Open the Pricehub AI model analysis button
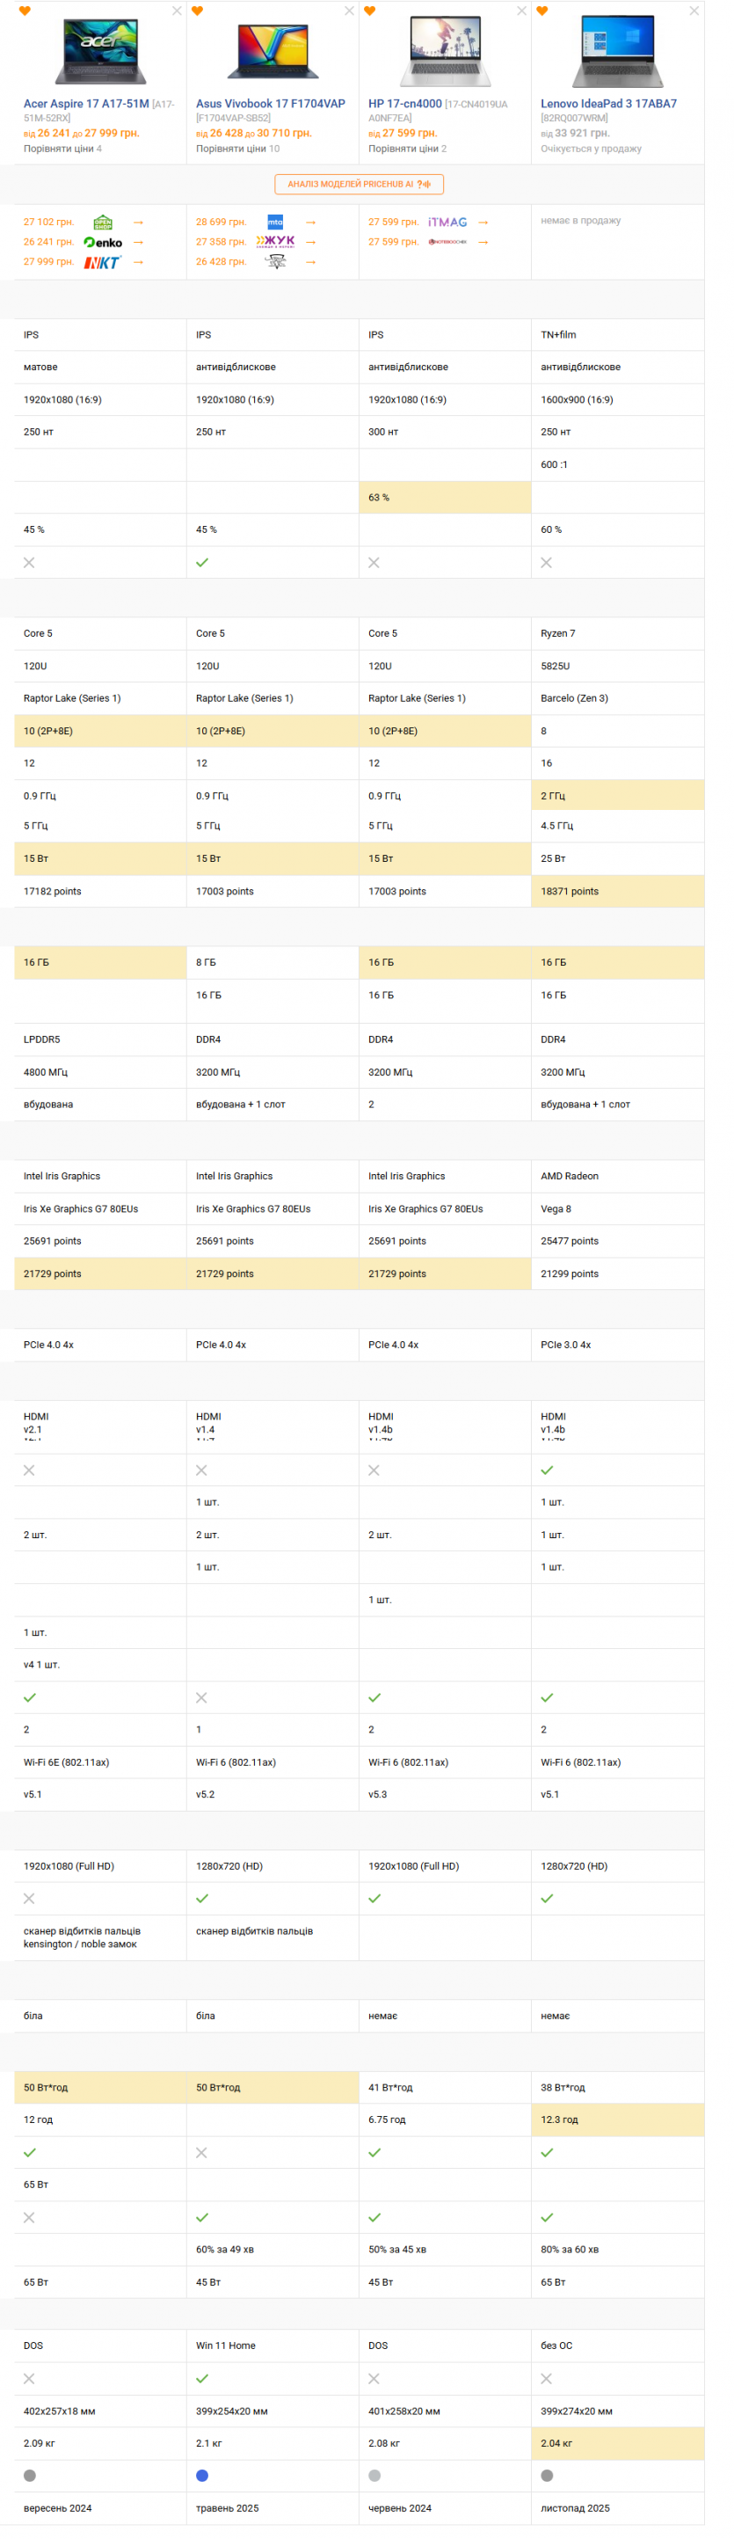This screenshot has height=2539, width=734. click(359, 185)
